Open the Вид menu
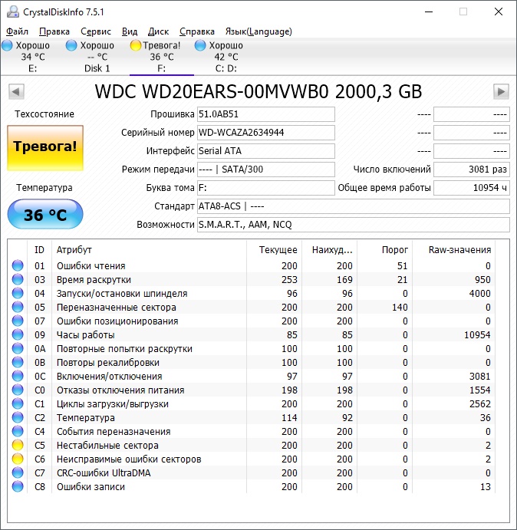This screenshot has width=517, height=530. 130,31
